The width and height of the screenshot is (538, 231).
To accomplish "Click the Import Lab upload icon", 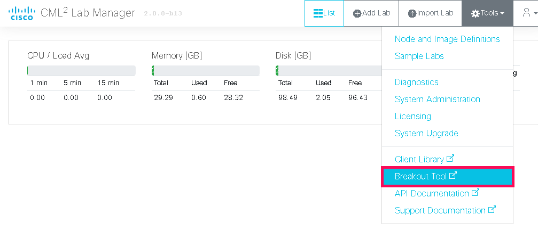I will pos(412,14).
